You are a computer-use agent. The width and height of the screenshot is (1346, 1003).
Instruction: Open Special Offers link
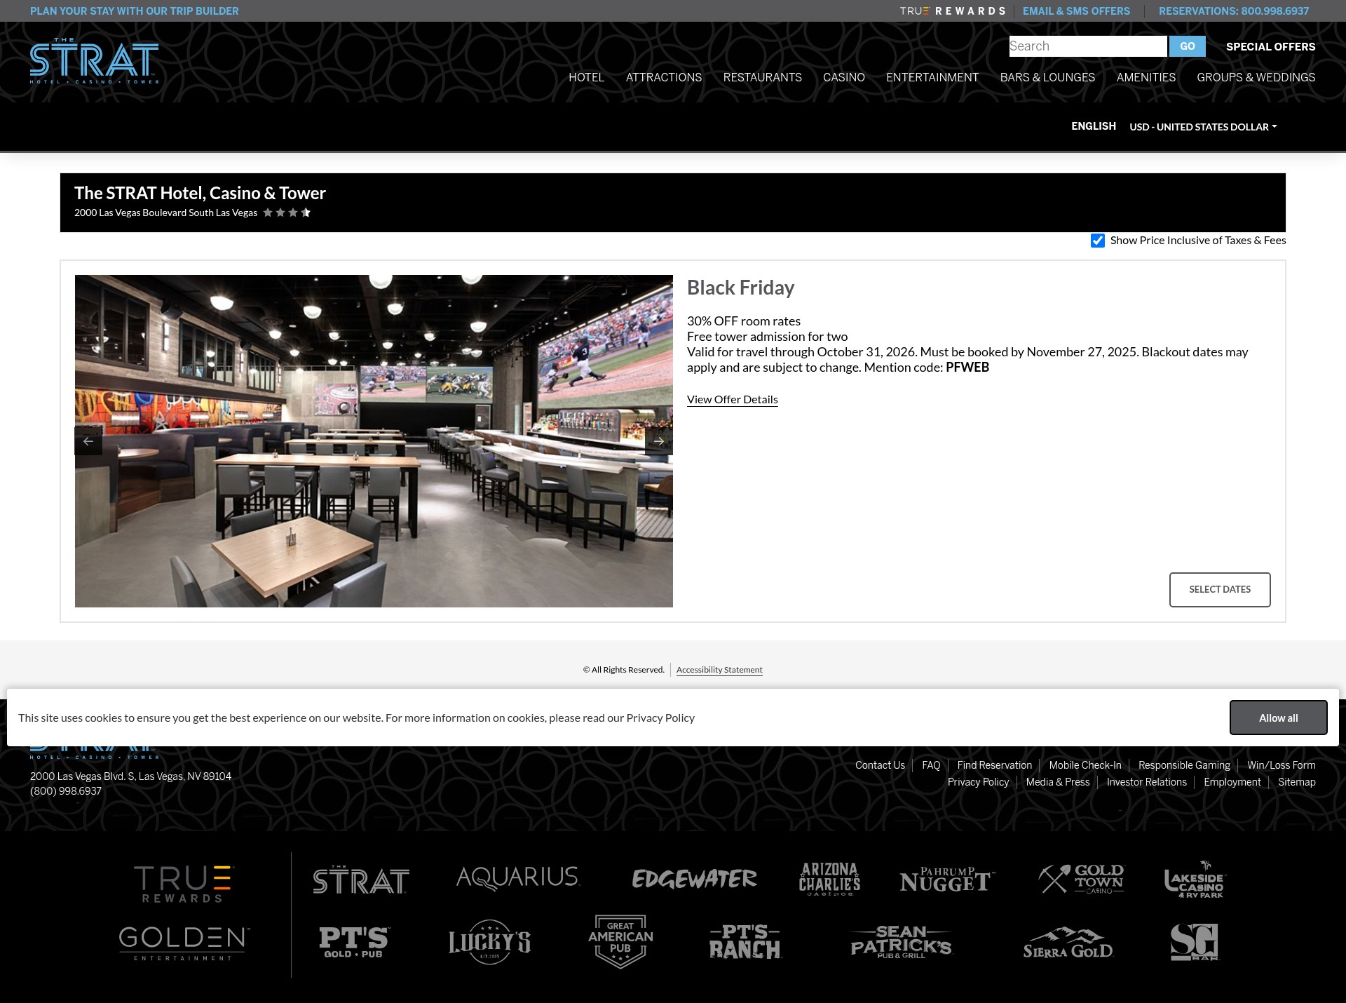(x=1270, y=47)
